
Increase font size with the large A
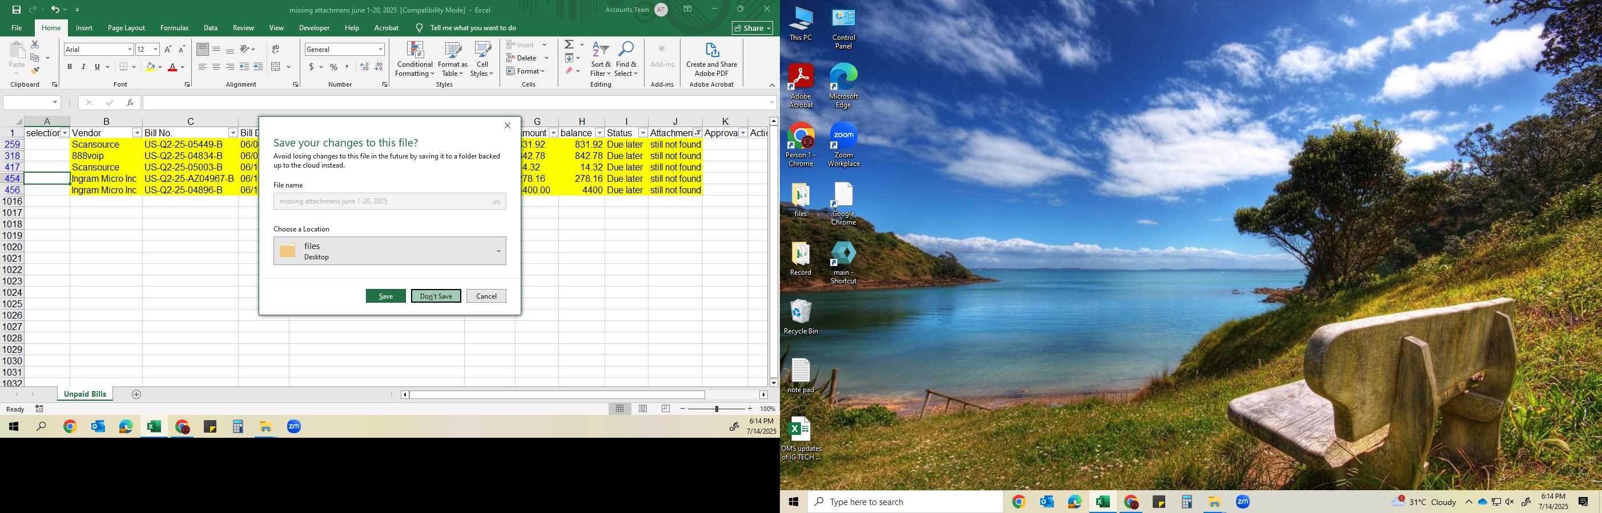[x=168, y=49]
